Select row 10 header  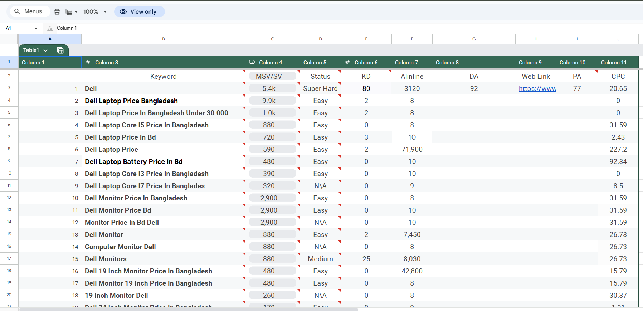[9, 174]
